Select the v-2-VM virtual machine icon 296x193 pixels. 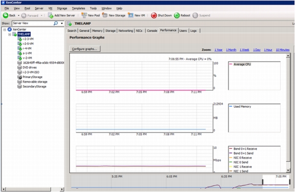pyautogui.click(x=19, y=58)
